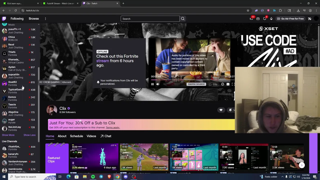Click the Twitch search input field

point(150,19)
